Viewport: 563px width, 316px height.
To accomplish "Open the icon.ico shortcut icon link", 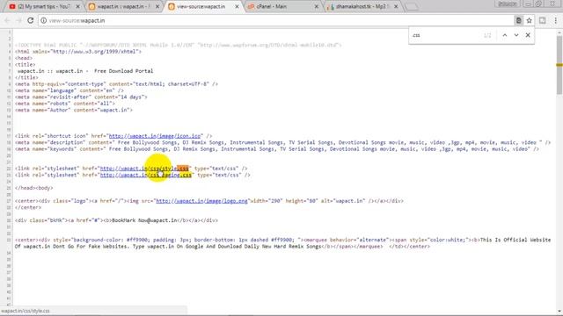I will click(x=155, y=136).
